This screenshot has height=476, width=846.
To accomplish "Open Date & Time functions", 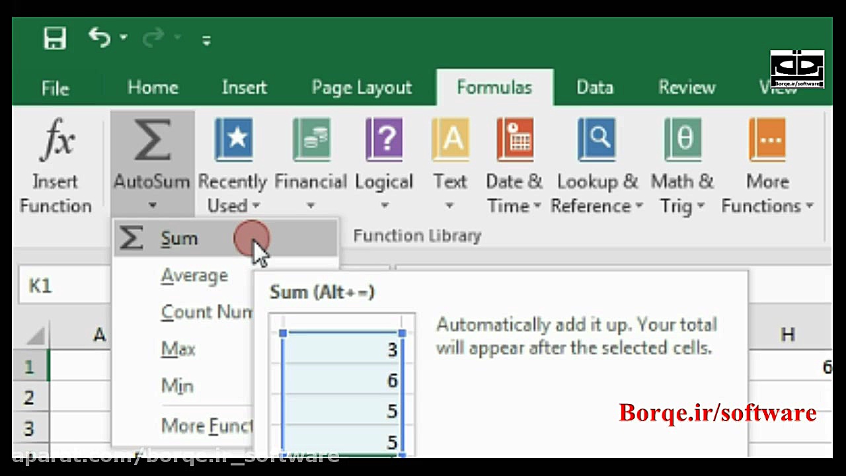I will 514,165.
